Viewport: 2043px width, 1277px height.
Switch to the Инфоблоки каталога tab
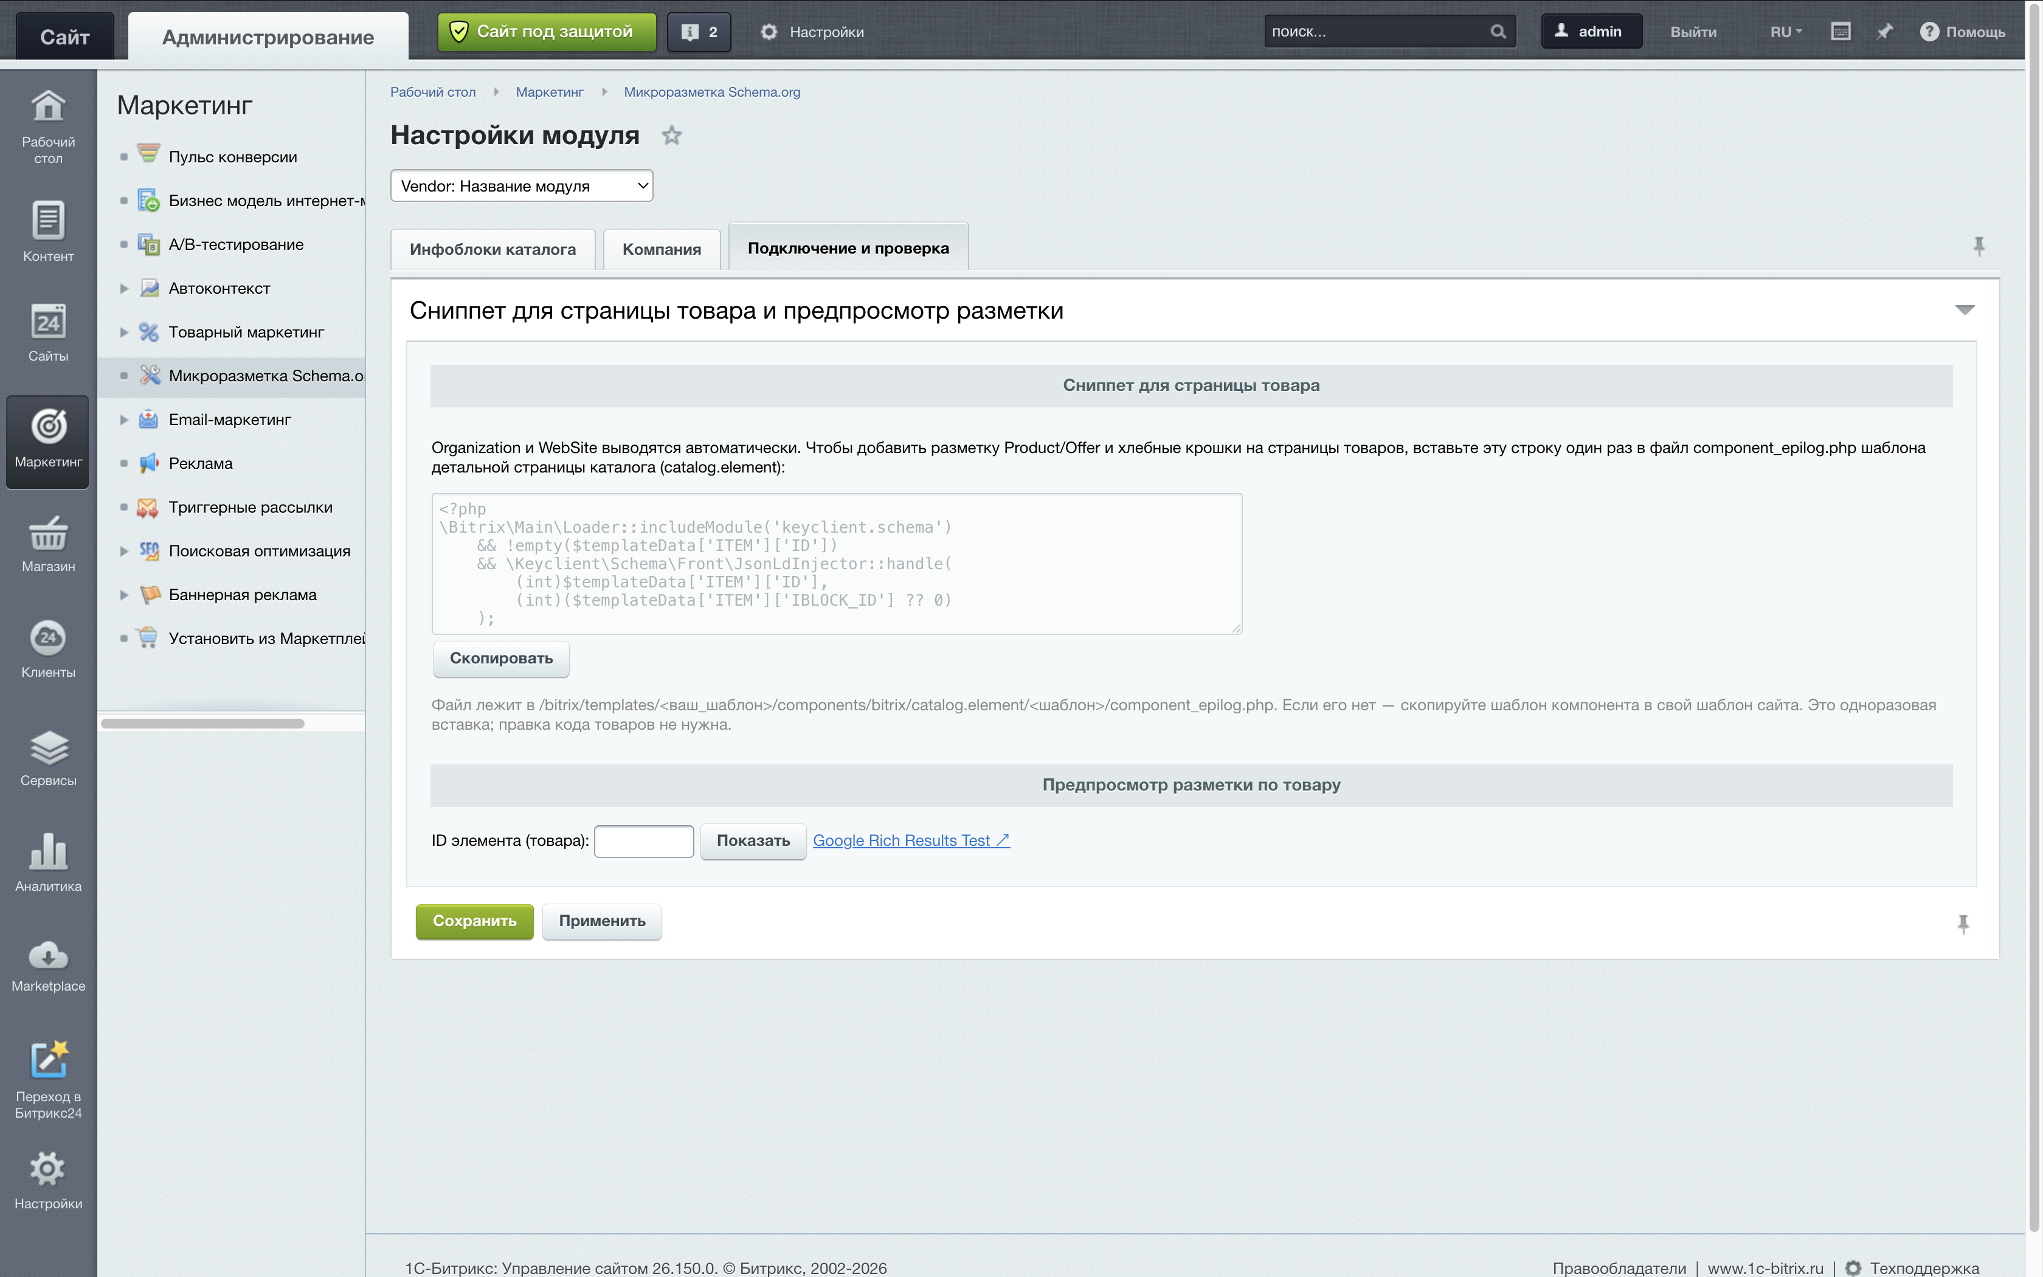click(x=493, y=249)
